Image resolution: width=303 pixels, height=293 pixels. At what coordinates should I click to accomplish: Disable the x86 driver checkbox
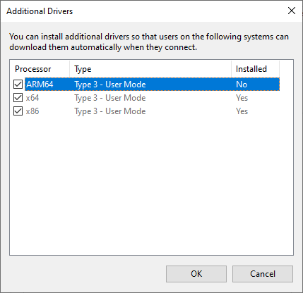click(x=18, y=111)
